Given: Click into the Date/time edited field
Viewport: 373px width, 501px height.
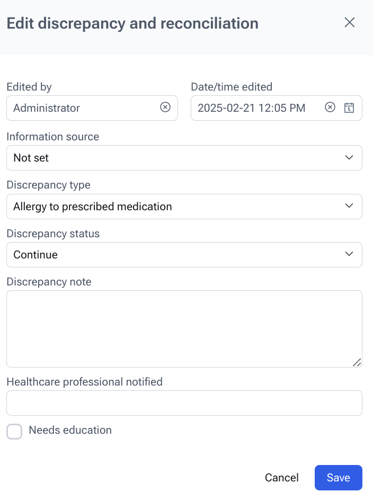Looking at the screenshot, I should (254, 108).
